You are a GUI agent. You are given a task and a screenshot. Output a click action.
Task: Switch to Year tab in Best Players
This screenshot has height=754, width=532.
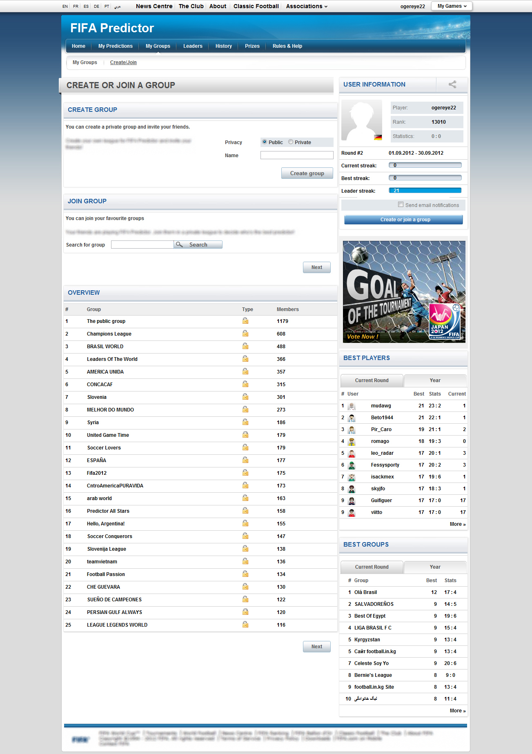(435, 380)
